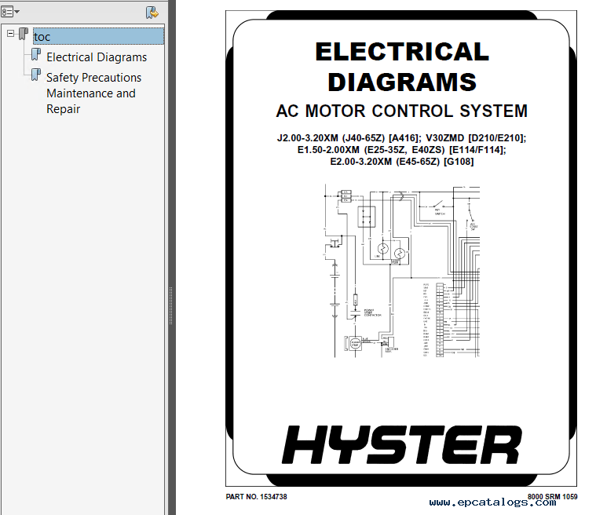Click the AC MOTOR CONTROL SYSTEM subtitle
Image resolution: width=596 pixels, height=515 pixels.
point(402,111)
